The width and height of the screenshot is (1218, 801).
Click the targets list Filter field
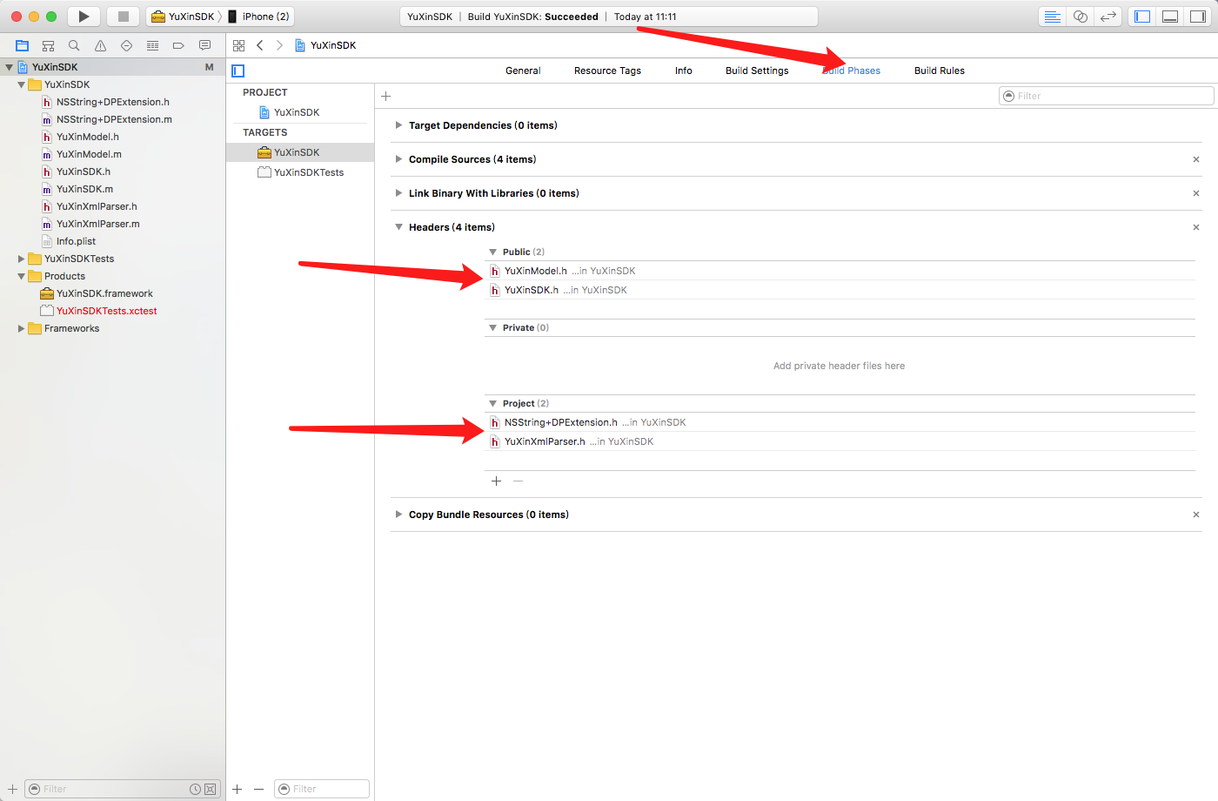click(x=322, y=789)
